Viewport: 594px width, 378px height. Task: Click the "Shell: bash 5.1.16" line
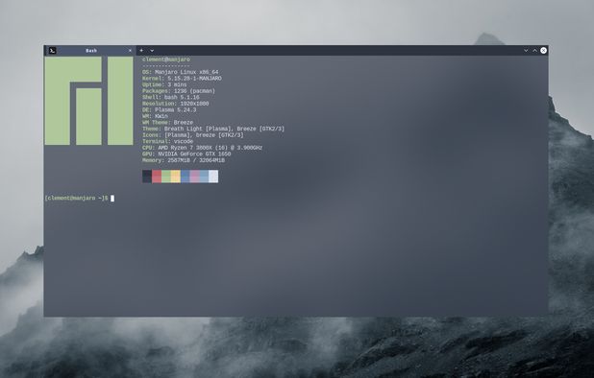coord(171,97)
